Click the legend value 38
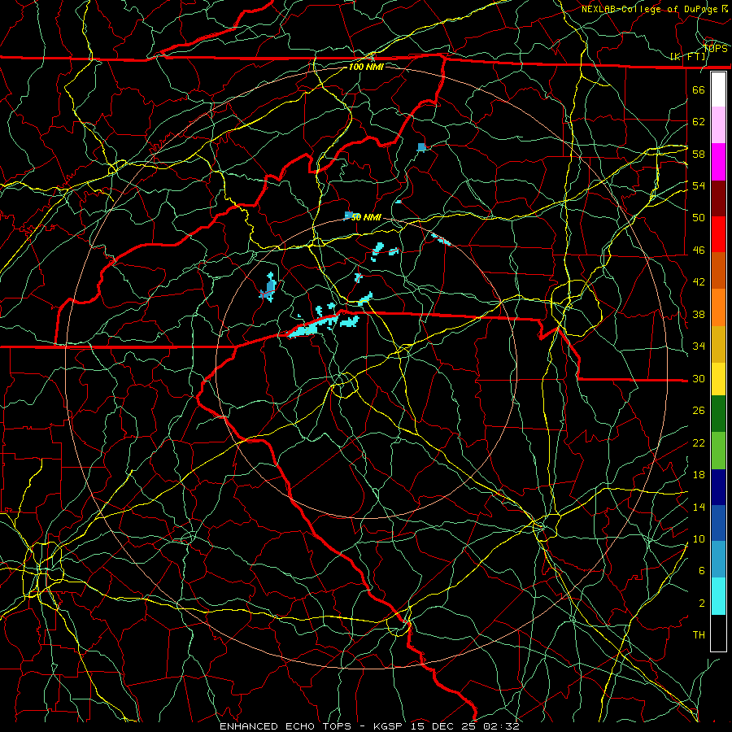732x732 pixels. pos(699,314)
